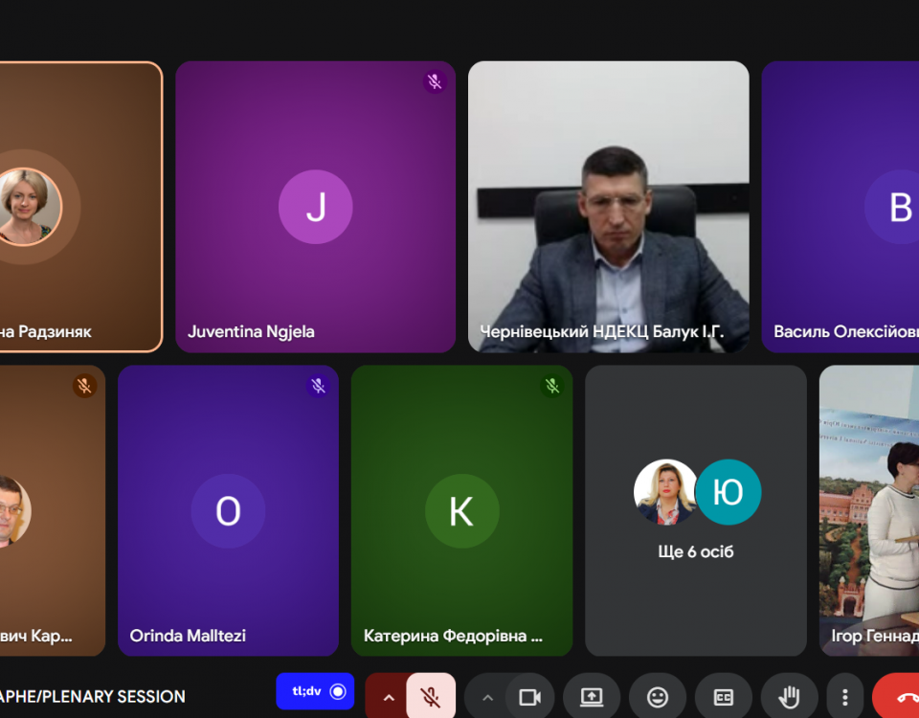Click the muted mic icon on Катерина's tile
The width and height of the screenshot is (919, 718).
click(x=551, y=386)
